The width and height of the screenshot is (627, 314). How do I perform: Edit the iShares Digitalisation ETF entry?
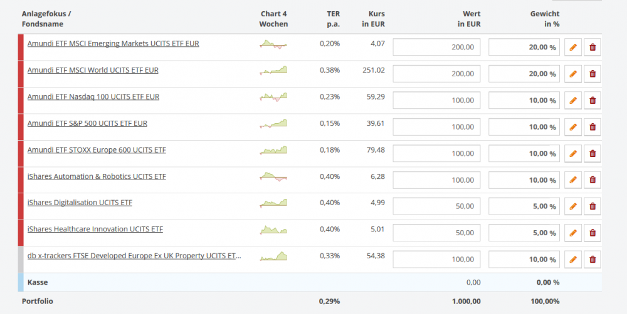tap(573, 206)
